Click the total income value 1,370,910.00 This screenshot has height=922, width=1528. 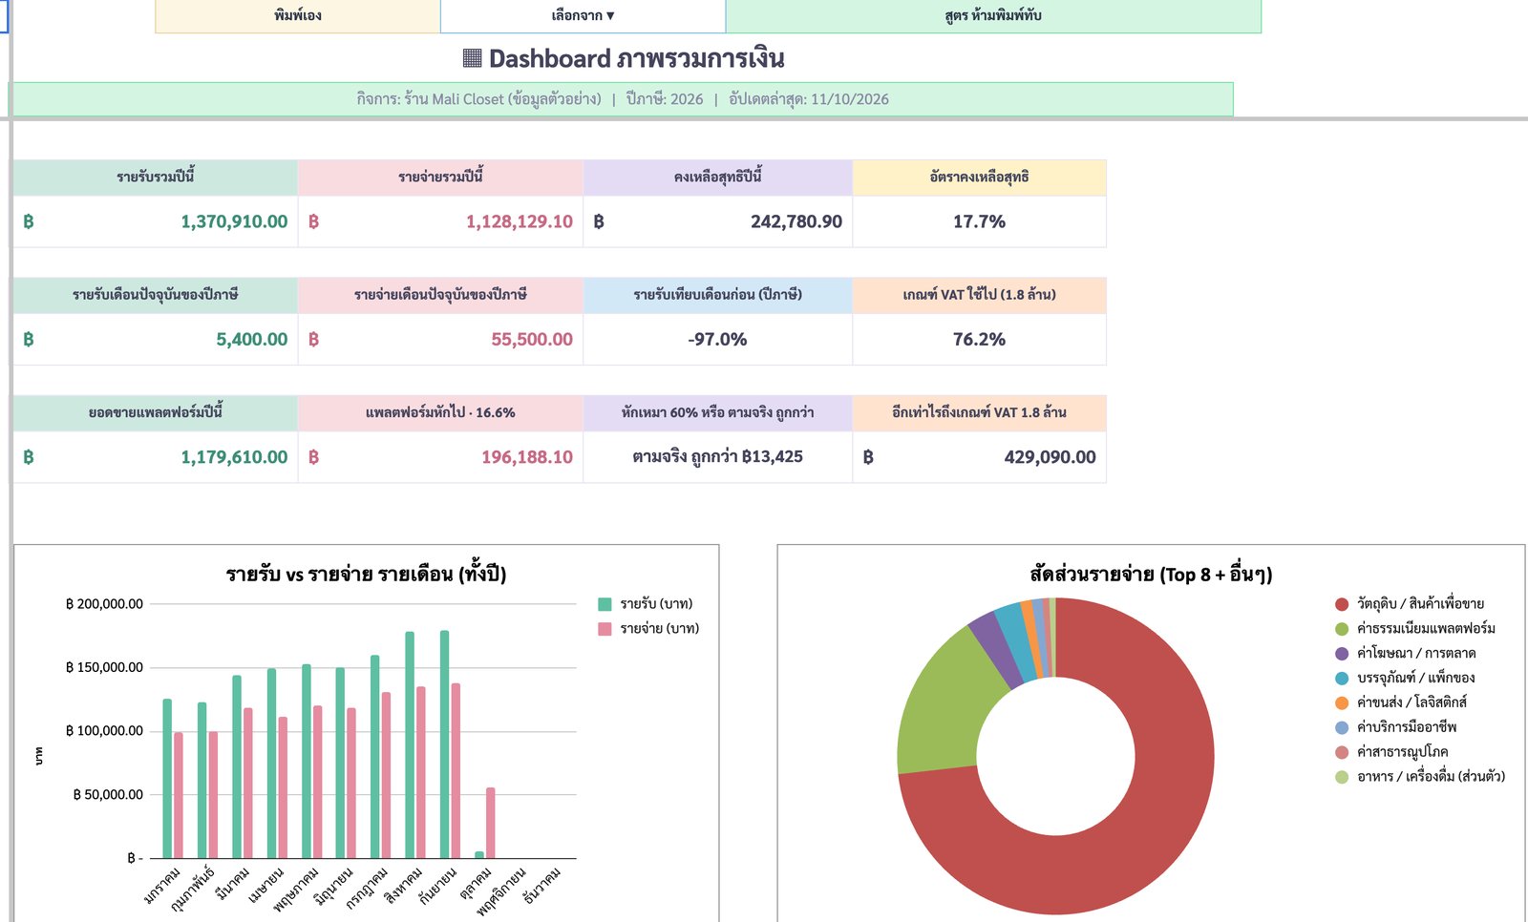(x=234, y=221)
